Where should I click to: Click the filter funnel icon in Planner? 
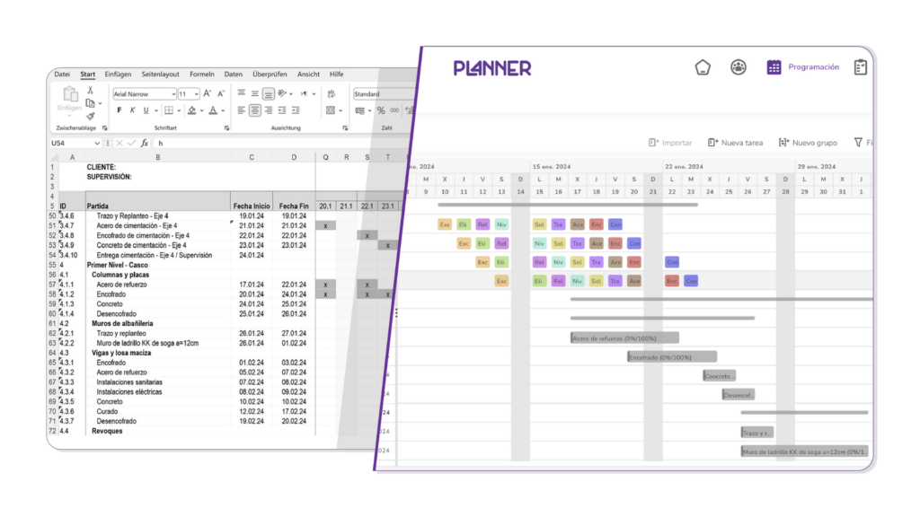coord(858,143)
